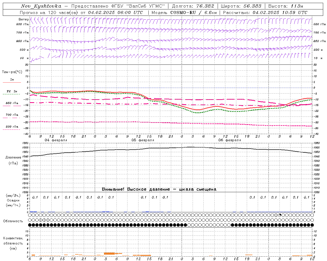
Task: Click 'Прогноз на 120 часа(ов)' forecast text
Action: (49, 12)
